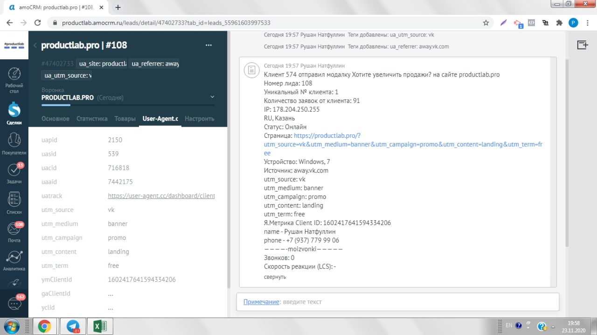Click the ua_referrer: away tag
Screen dimensions: 597x335
coord(155,64)
